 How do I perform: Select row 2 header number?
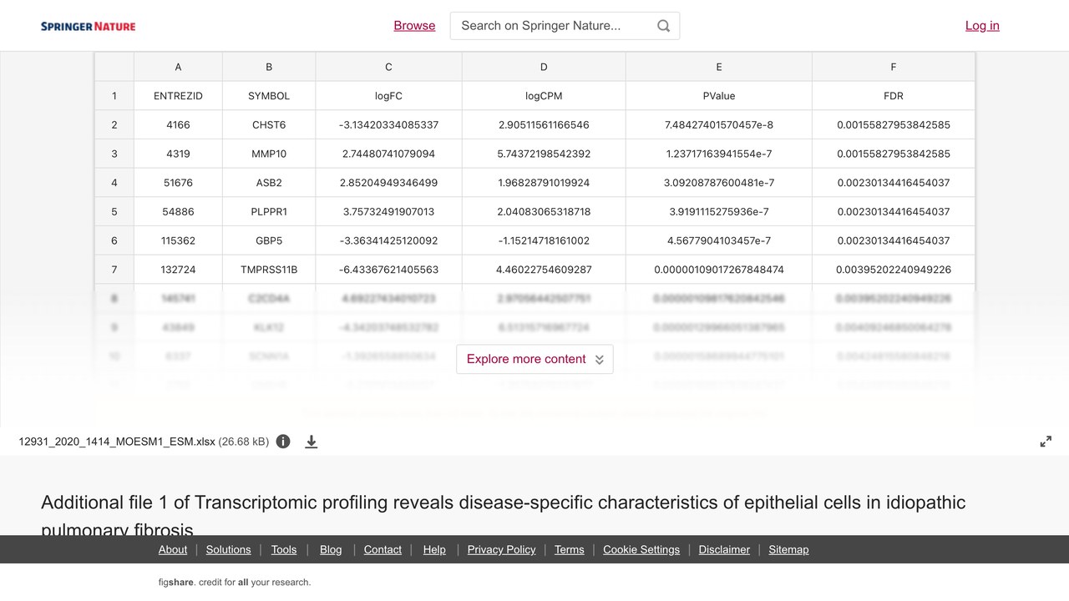(x=114, y=124)
